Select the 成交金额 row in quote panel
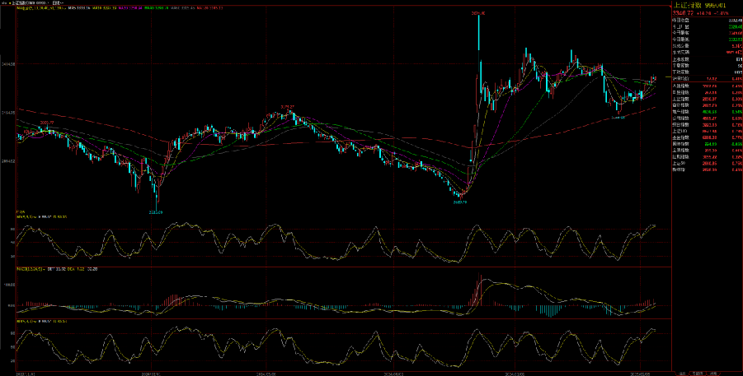 pos(706,52)
